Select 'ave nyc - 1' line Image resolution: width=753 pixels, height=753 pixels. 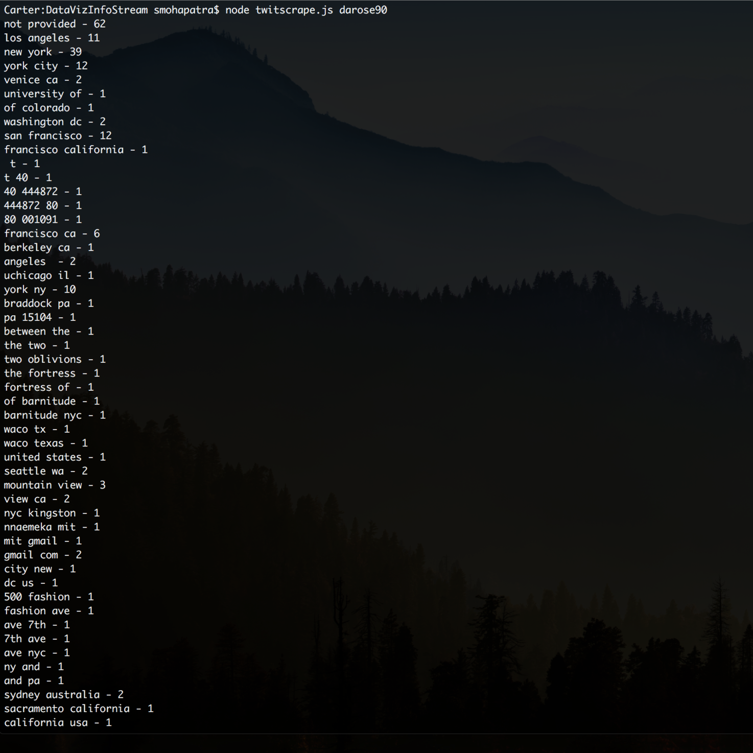(x=37, y=653)
